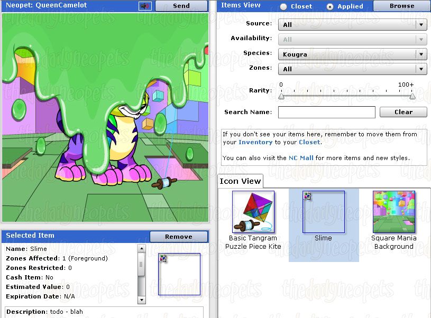Click the Selected Item scrollbar thumb
The width and height of the screenshot is (431, 318).
pyautogui.click(x=141, y=264)
